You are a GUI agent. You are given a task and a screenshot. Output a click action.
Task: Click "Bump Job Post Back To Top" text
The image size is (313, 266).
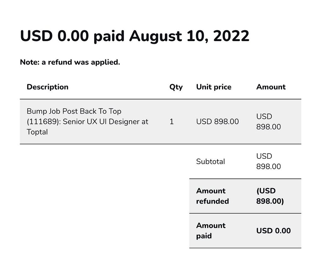[x=74, y=111]
